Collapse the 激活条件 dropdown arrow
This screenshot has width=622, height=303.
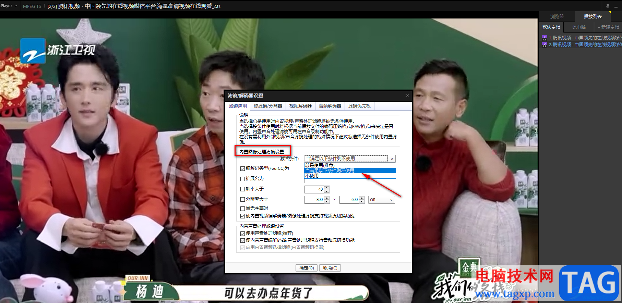pyautogui.click(x=392, y=159)
